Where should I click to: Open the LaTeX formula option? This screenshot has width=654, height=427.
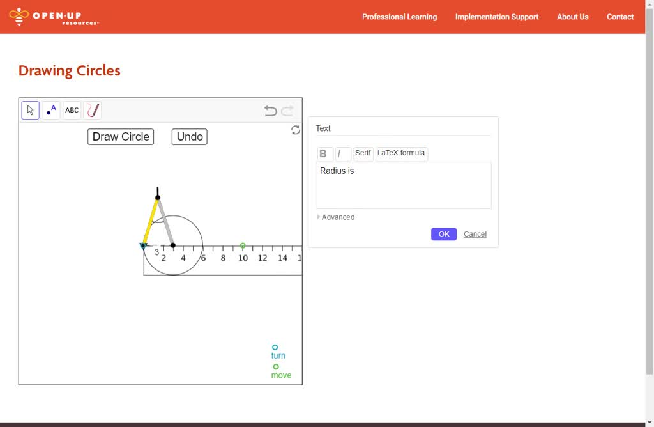[401, 153]
